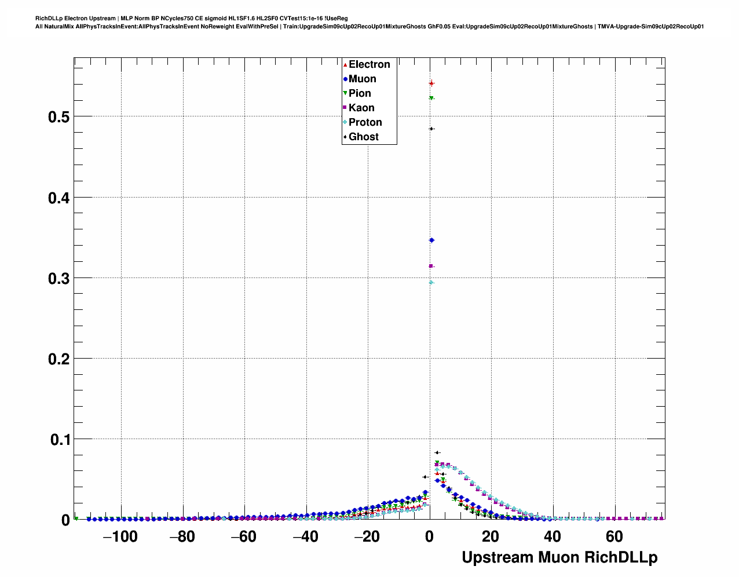Select the purple Kaon peak point near 0.31
739x577 pixels.
click(x=431, y=266)
